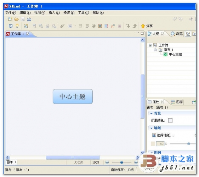Click the floppy disk save icon
The image size is (199, 177).
(23, 19)
